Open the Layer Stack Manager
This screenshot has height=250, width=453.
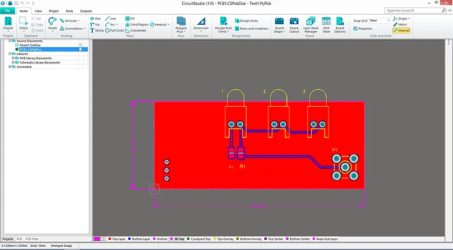[x=311, y=22]
